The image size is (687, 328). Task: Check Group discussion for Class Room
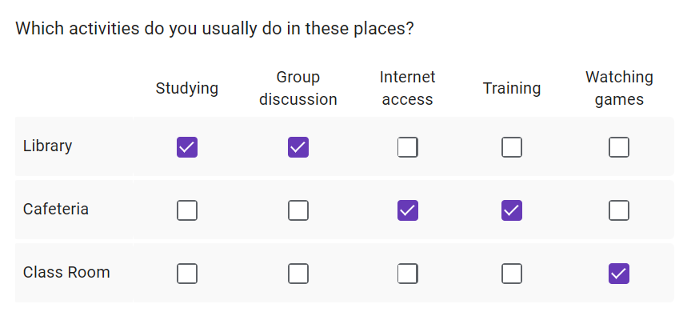coord(298,274)
